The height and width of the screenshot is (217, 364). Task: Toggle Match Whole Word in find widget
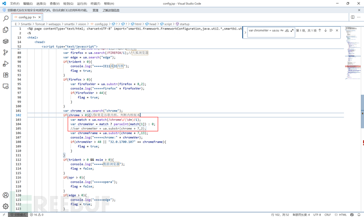pos(287,31)
